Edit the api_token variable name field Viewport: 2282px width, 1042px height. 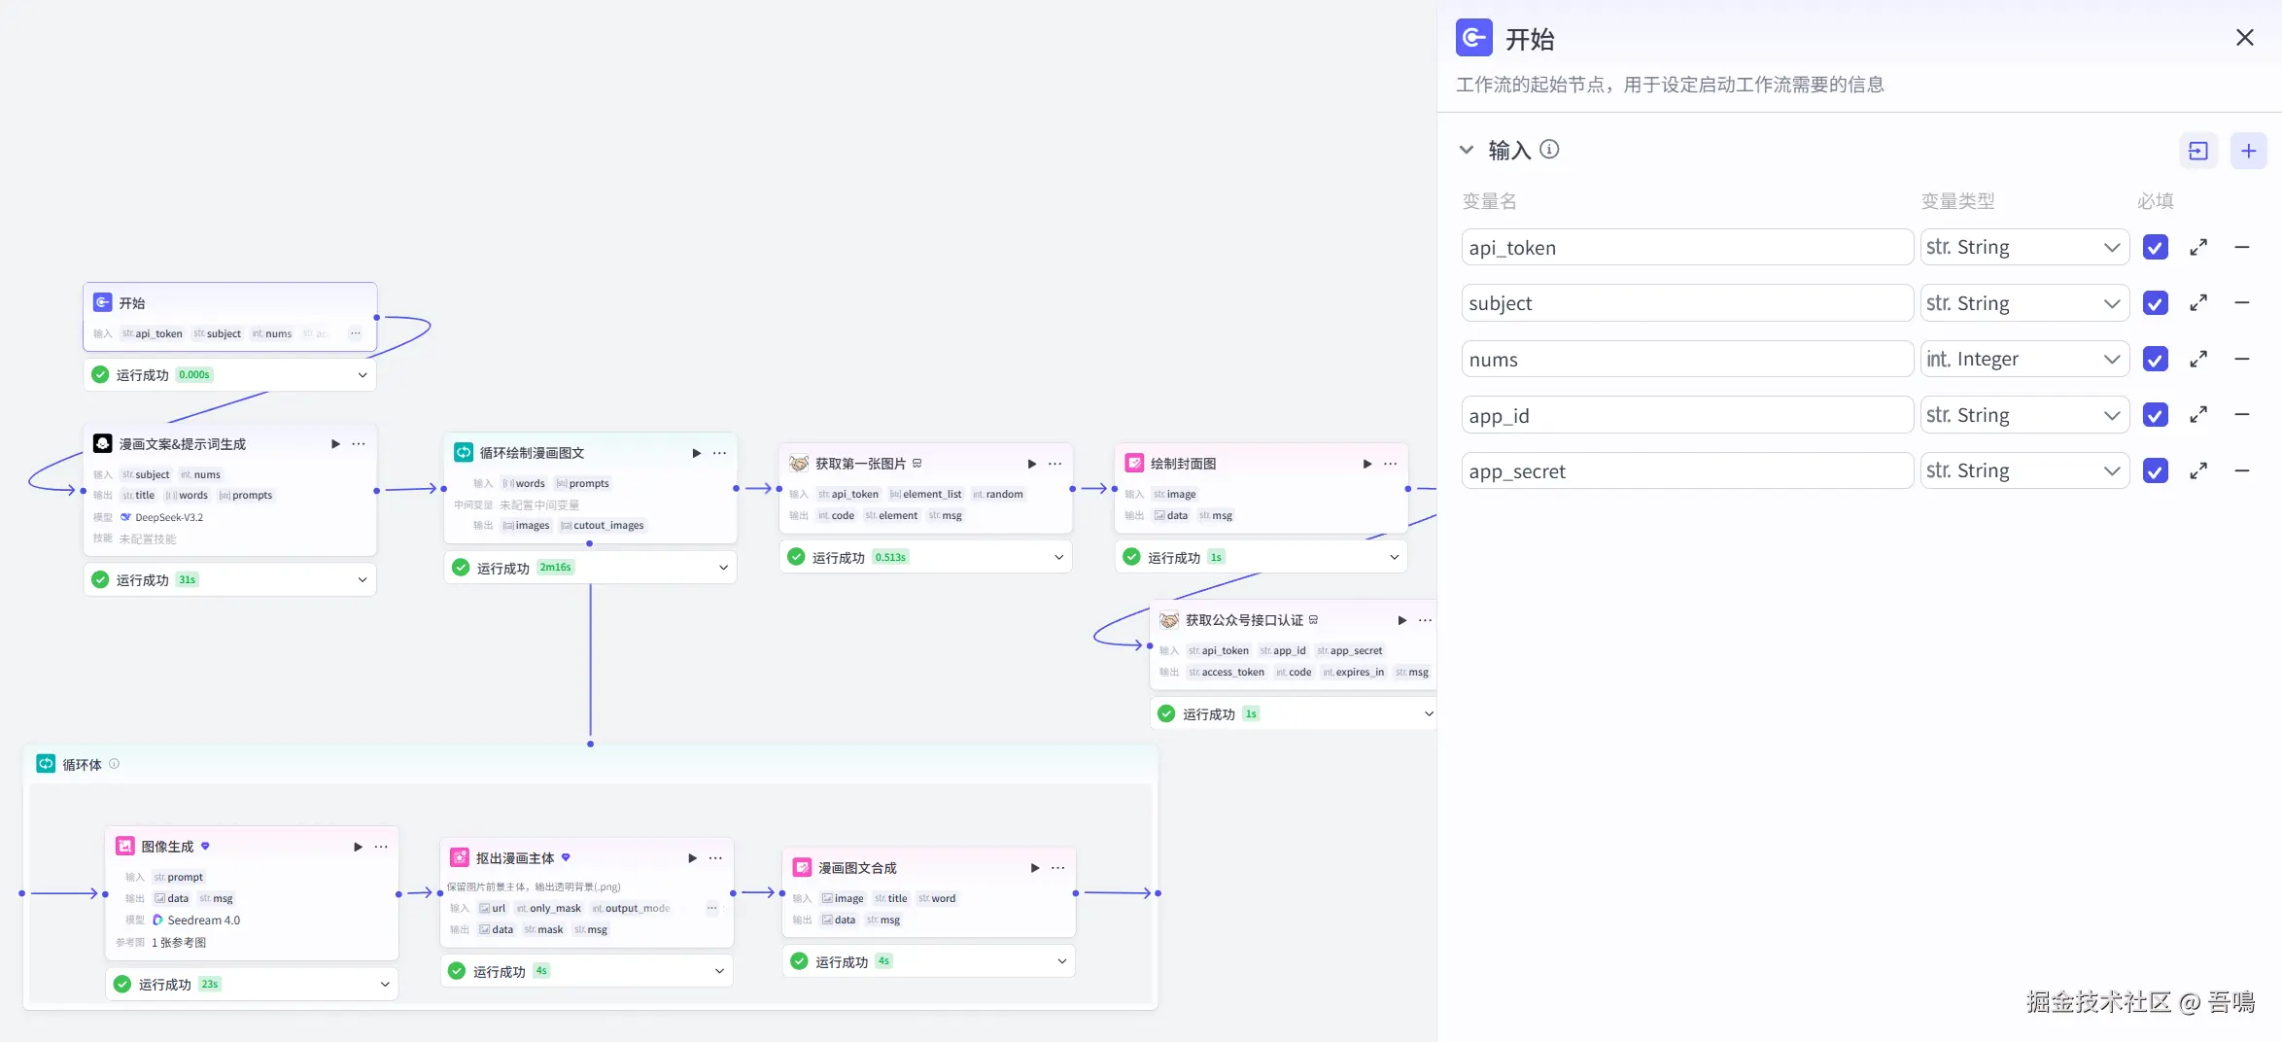coord(1687,248)
